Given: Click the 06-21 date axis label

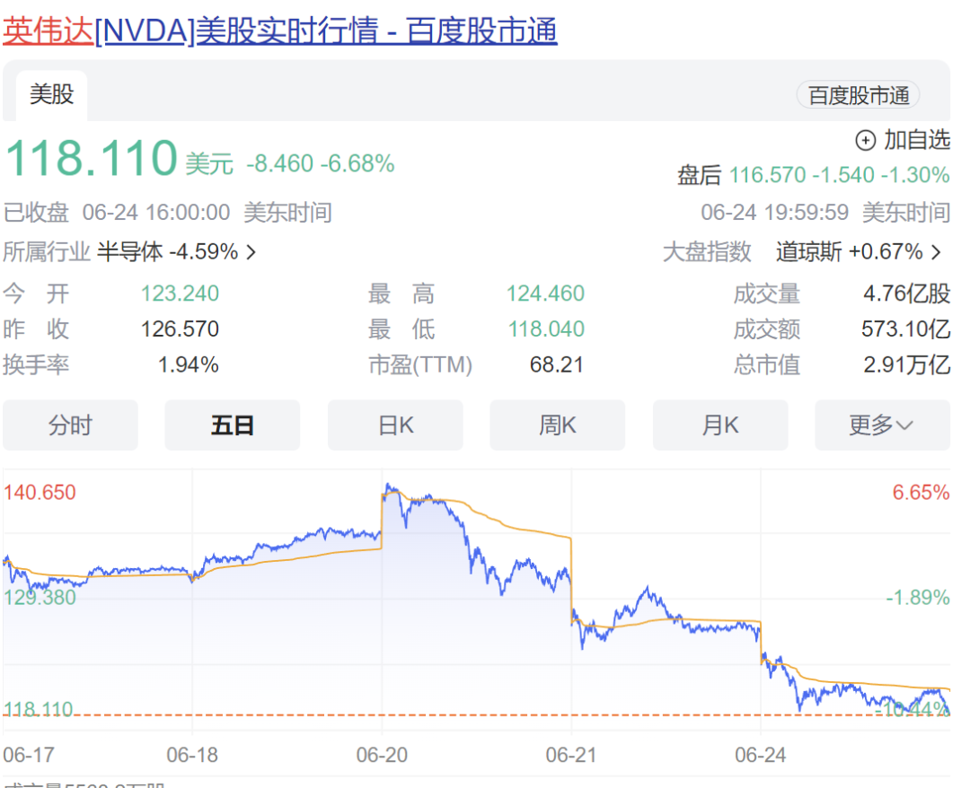Looking at the screenshot, I should [571, 755].
